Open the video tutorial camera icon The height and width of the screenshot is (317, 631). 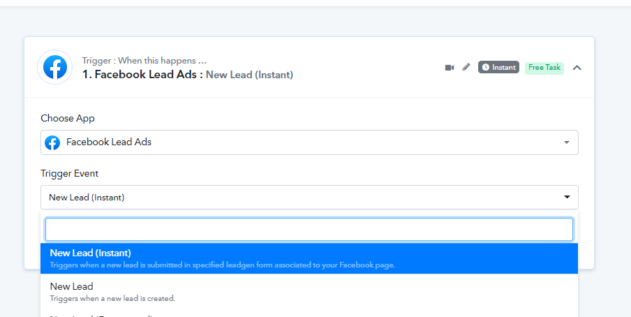449,68
